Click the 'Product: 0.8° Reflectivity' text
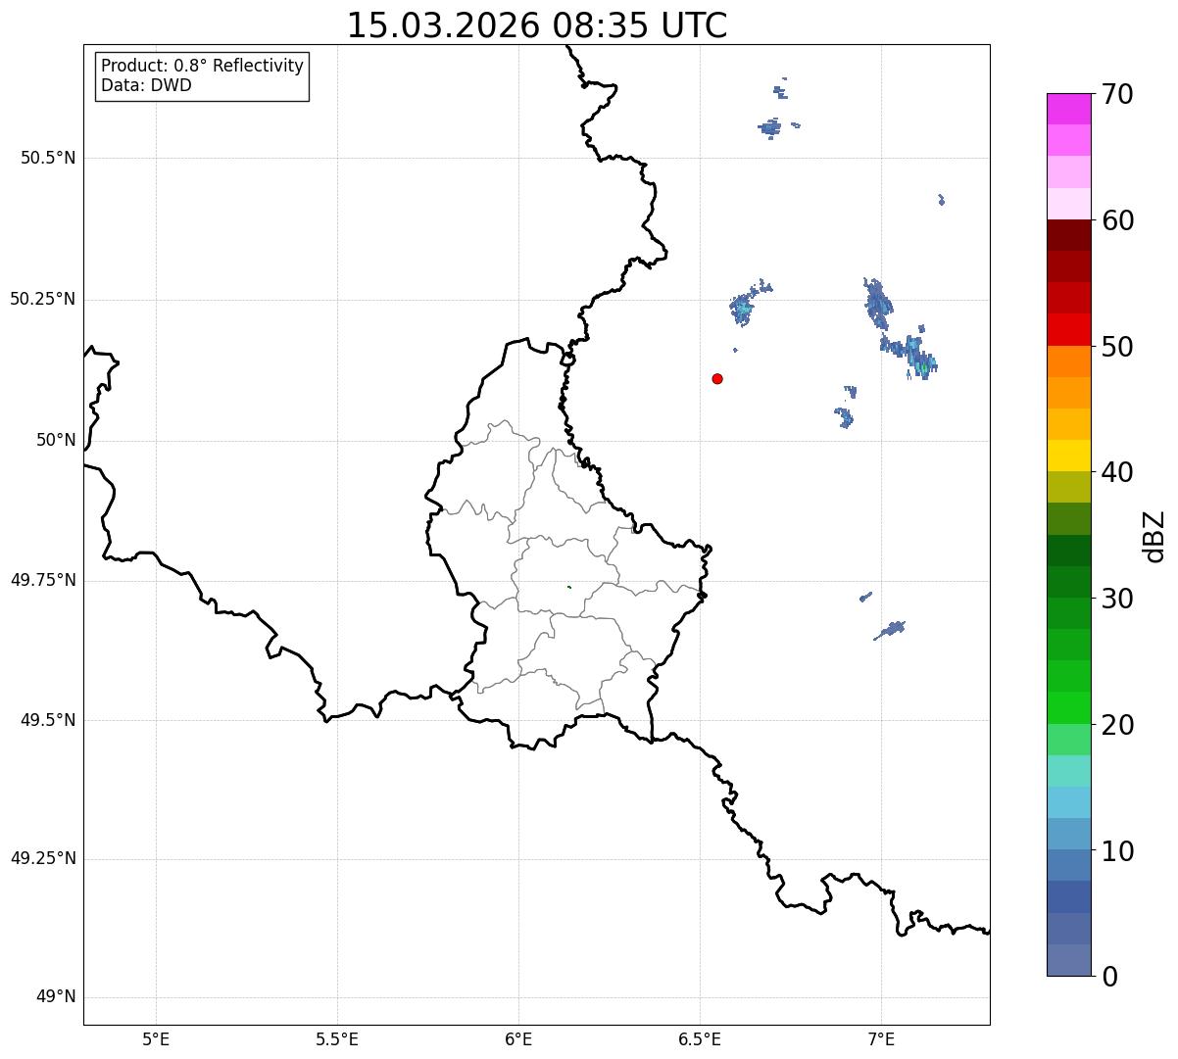 pyautogui.click(x=203, y=66)
